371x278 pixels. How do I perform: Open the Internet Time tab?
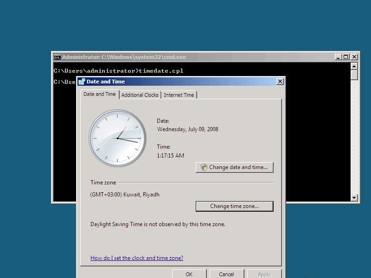(x=179, y=95)
